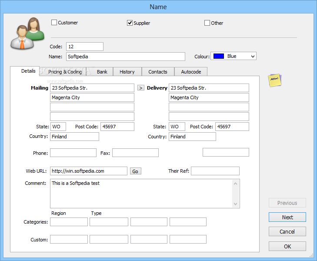Click the third Delivery address line field

tap(209, 107)
